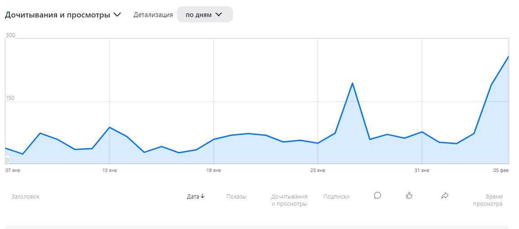Select the late-January spike peak on the chart
Screen dimensions: 519x229
(x=352, y=83)
